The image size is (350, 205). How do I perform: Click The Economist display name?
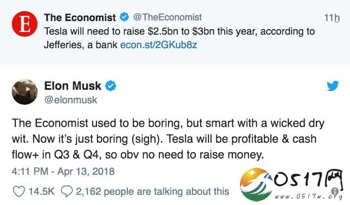(x=80, y=18)
